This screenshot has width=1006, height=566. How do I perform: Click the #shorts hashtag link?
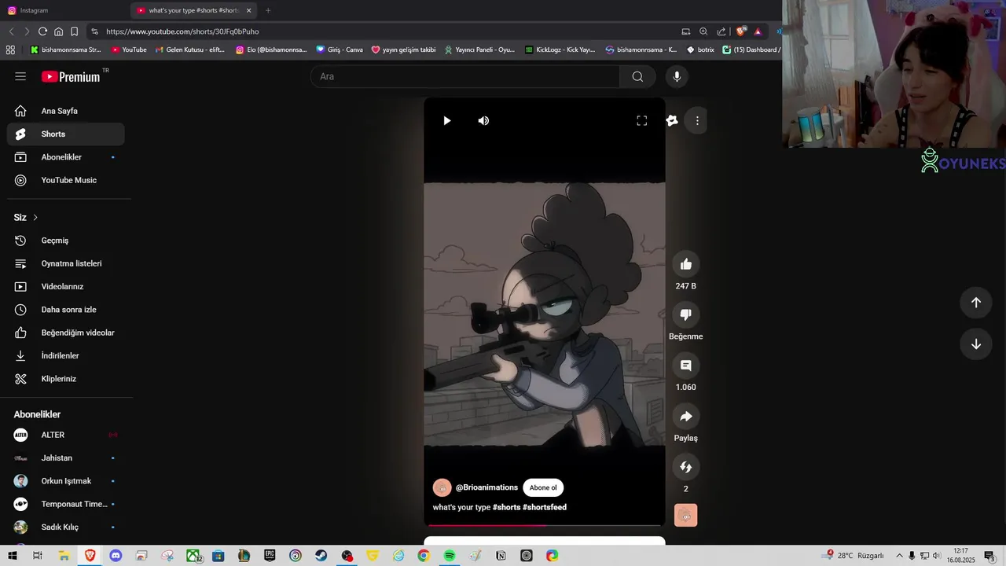506,508
